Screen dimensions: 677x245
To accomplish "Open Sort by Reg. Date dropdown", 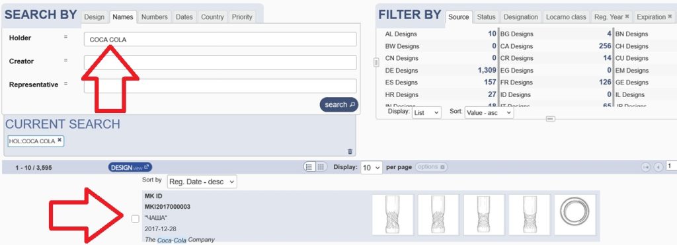I will (x=202, y=182).
